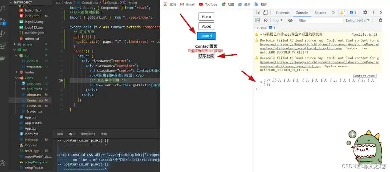Screen dimensions: 390x172
Task: Open the Extensions view in activity bar
Action: coord(3,46)
